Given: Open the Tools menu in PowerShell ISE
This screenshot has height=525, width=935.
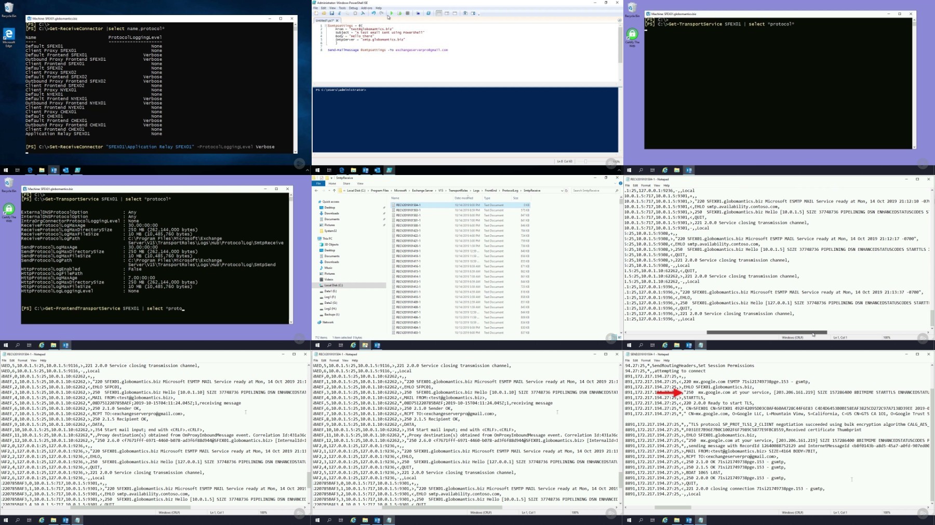Looking at the screenshot, I should click(x=342, y=8).
